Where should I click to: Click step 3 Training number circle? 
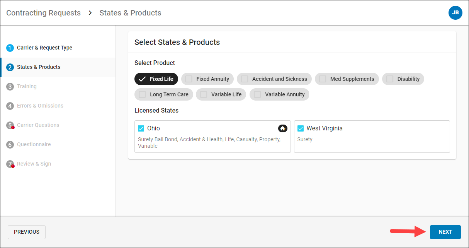(10, 87)
